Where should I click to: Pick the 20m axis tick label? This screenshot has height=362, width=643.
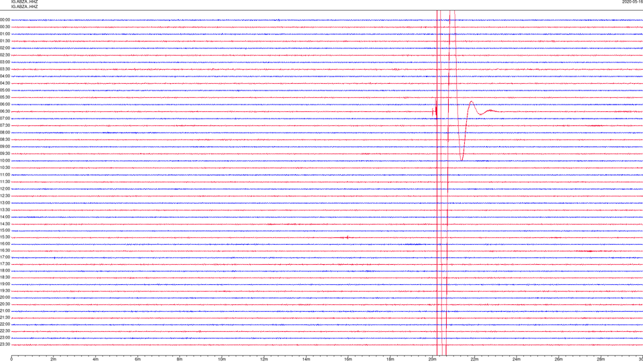click(x=432, y=359)
